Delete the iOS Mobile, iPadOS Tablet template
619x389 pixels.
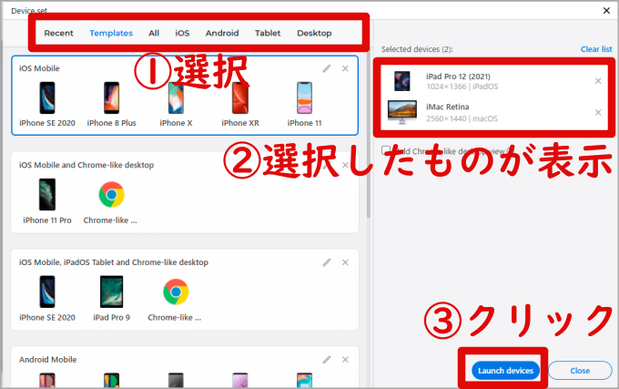pos(345,262)
